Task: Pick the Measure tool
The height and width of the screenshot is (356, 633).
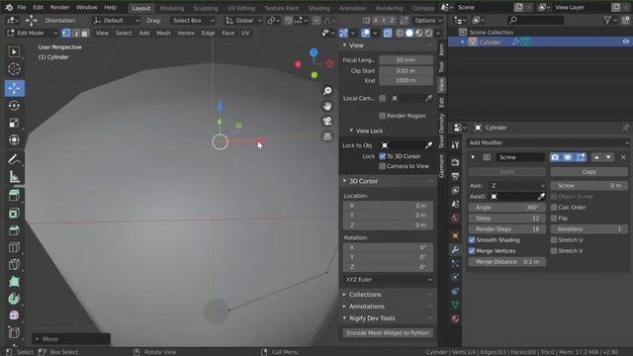Action: tap(14, 177)
